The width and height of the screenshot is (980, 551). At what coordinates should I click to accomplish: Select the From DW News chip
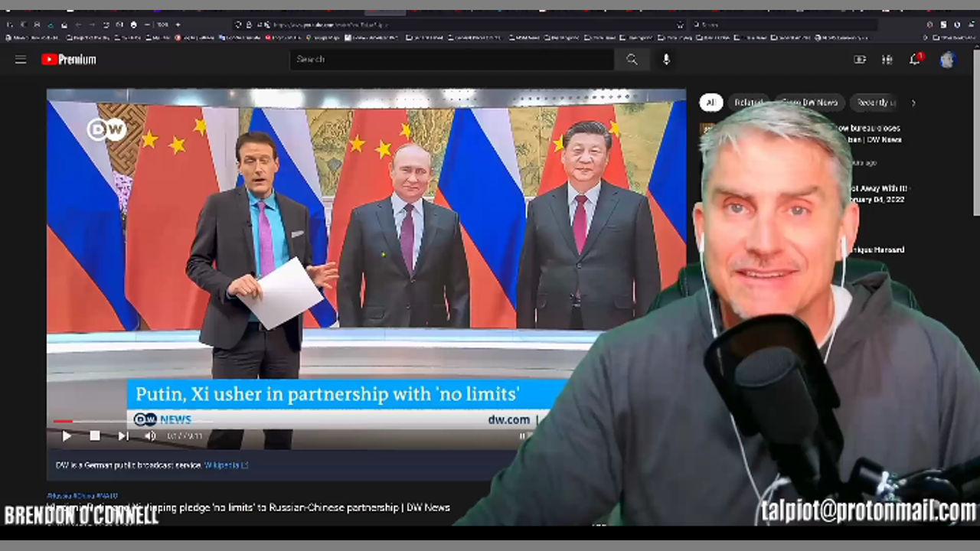pyautogui.click(x=809, y=103)
